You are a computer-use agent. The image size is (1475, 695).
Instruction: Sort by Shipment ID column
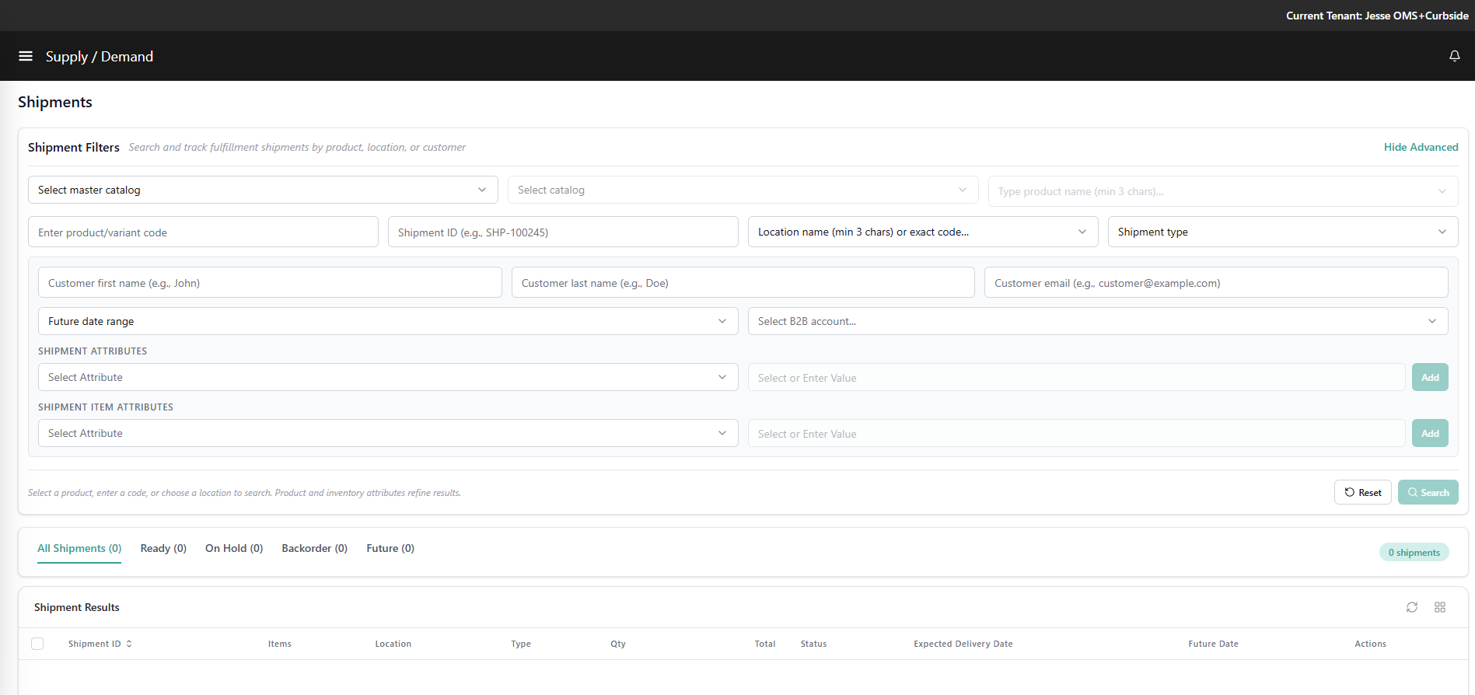point(100,644)
